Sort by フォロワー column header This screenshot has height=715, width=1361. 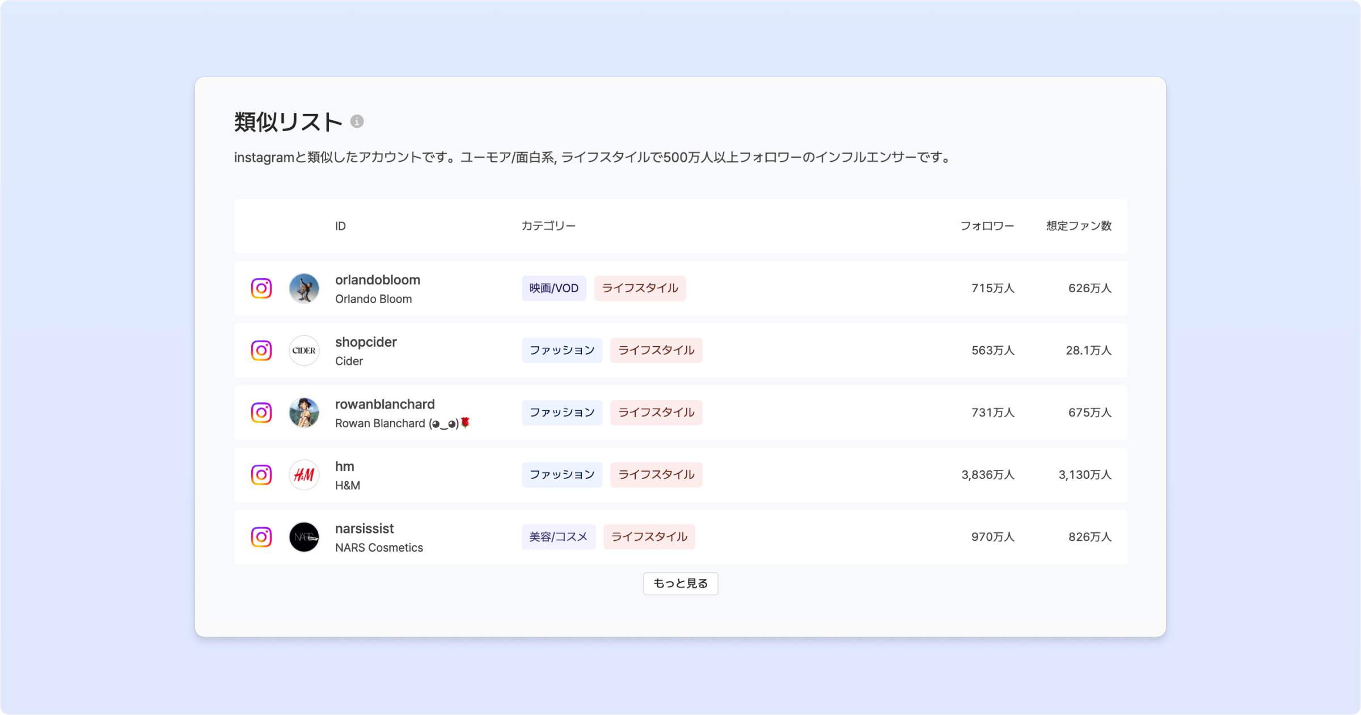pos(987,226)
